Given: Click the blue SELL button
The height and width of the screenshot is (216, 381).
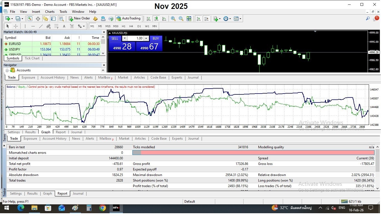Looking at the screenshot, I should [x=115, y=38].
